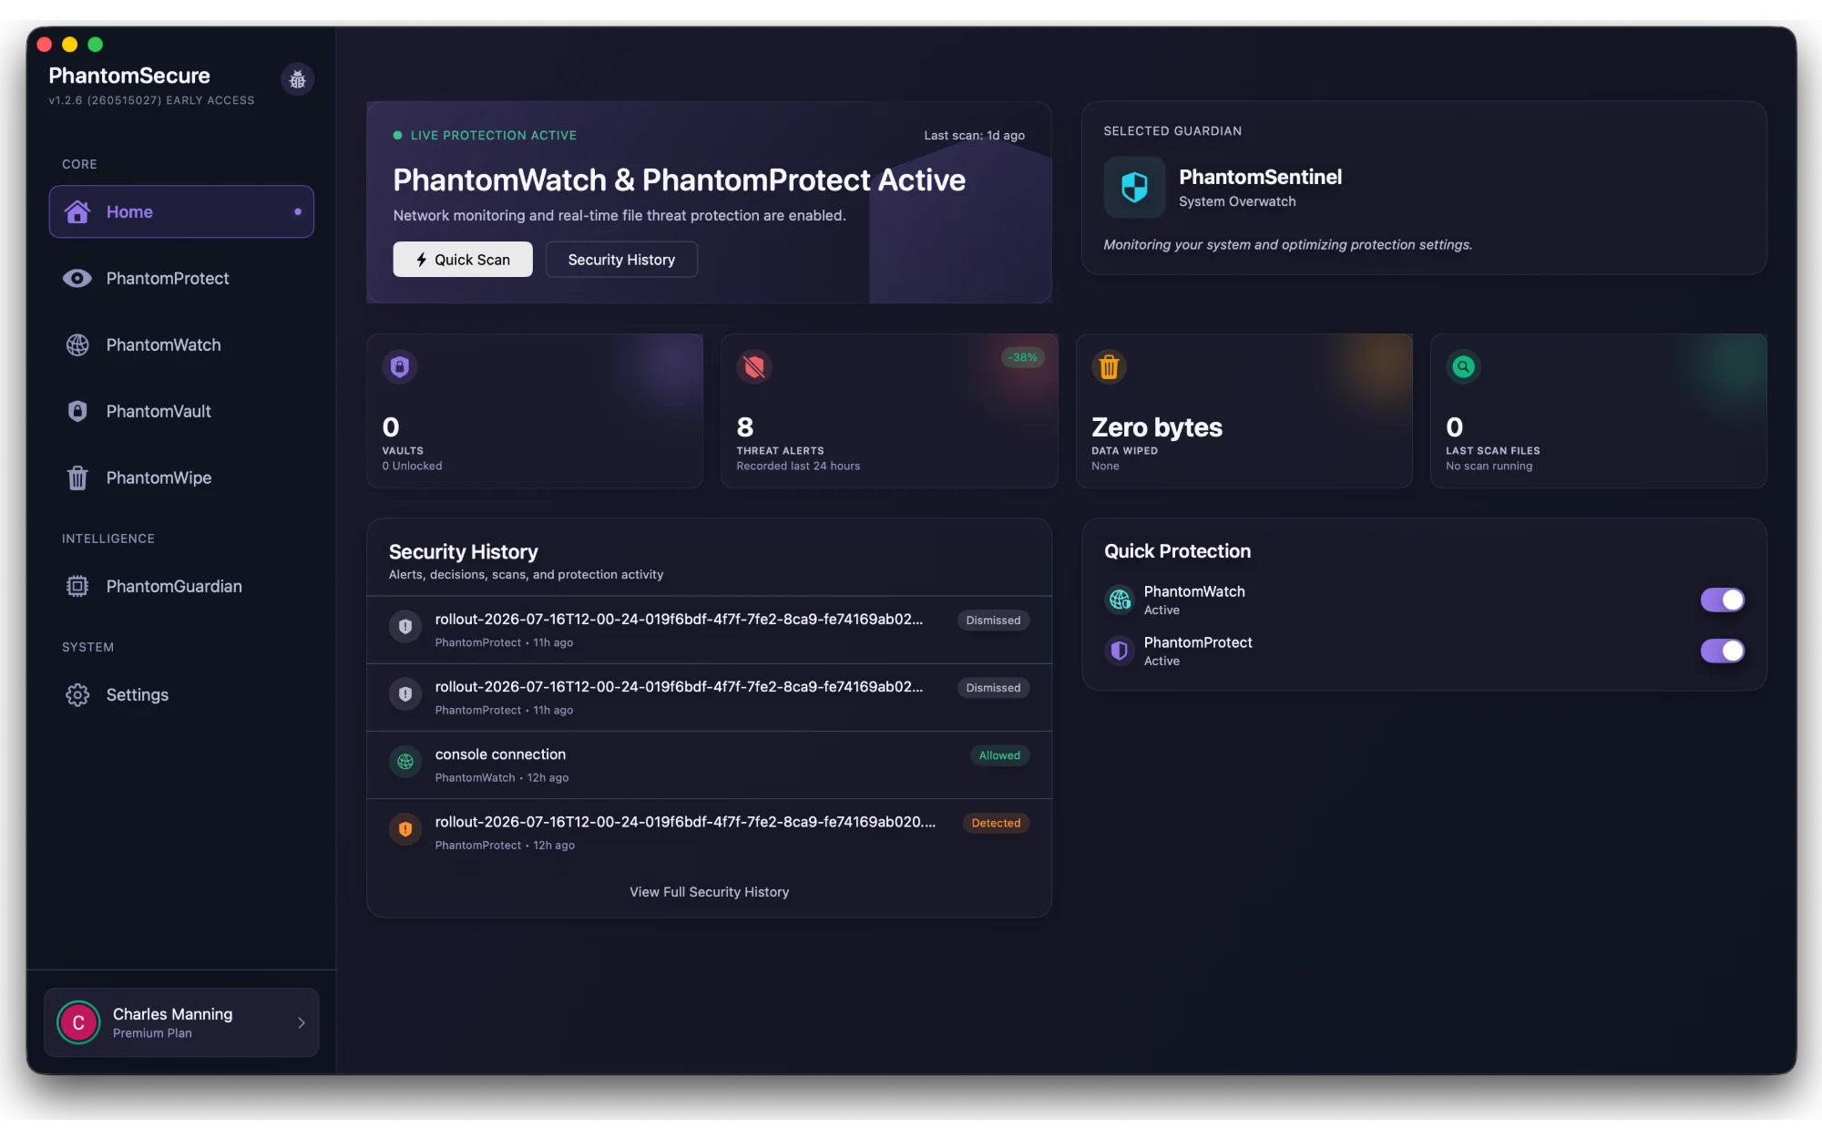Open PhantomProtect from the sidebar
The image size is (1822, 1139).
click(x=181, y=278)
